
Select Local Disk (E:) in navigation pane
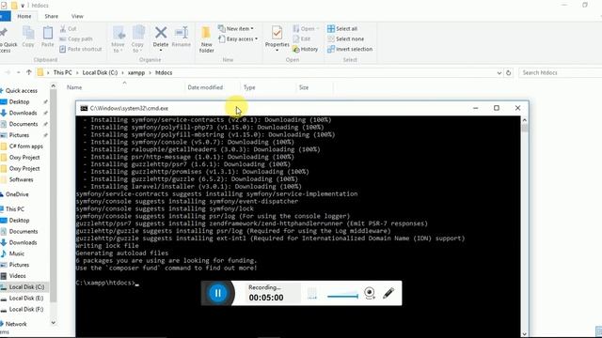26,299
